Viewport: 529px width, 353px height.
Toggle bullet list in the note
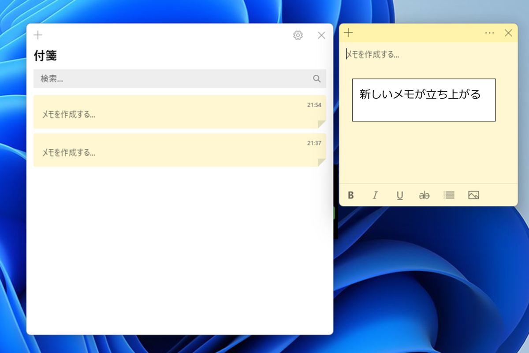pos(449,195)
